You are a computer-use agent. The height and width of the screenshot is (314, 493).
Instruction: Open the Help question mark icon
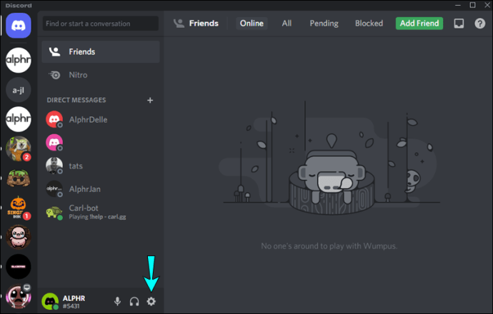[480, 24]
